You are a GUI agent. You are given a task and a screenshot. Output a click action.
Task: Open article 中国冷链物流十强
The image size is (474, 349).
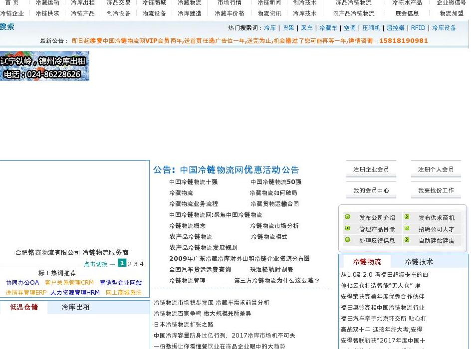(194, 182)
